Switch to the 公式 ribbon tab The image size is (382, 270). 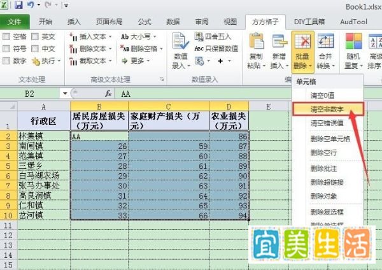pos(145,22)
